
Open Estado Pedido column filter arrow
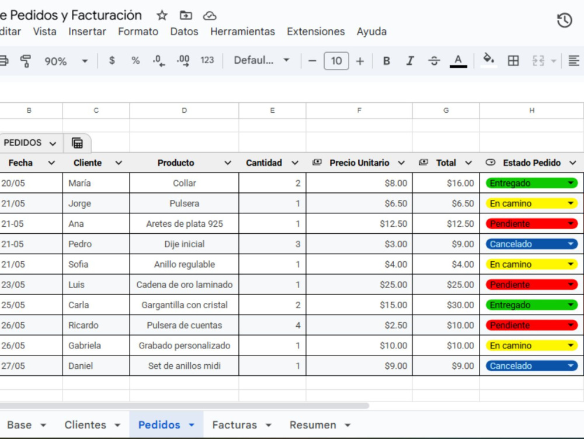tap(572, 163)
